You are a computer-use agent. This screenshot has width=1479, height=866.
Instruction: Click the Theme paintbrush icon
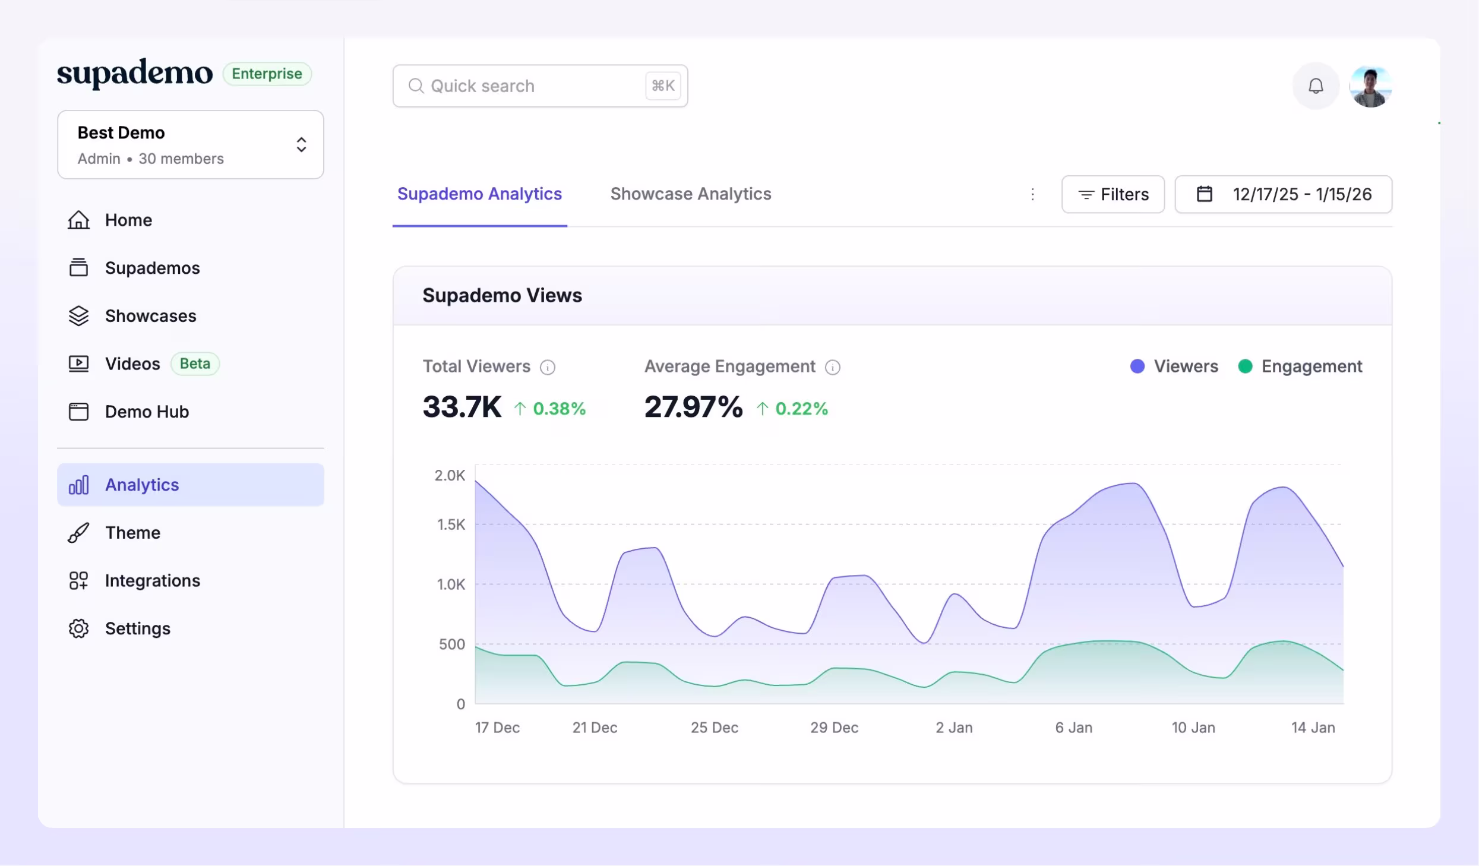(x=78, y=533)
